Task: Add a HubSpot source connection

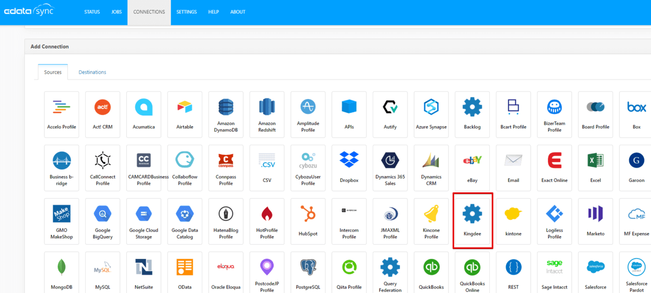Action: click(308, 221)
